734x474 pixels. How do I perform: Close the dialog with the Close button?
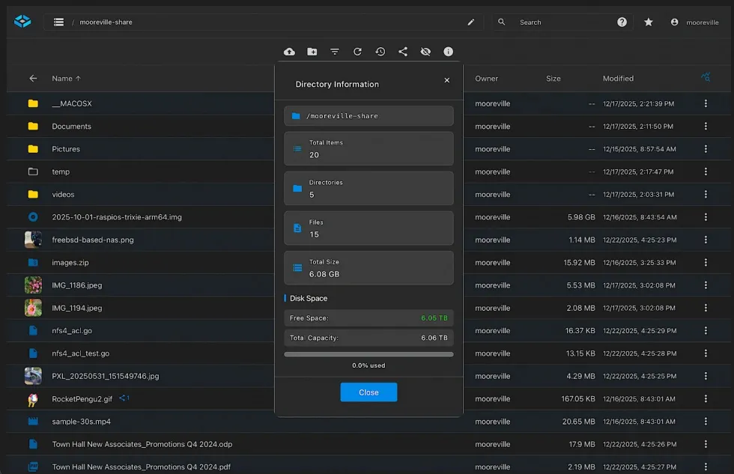368,392
